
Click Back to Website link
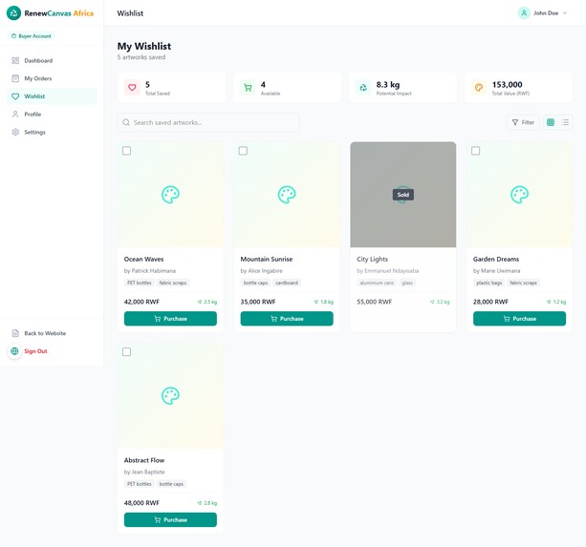[x=52, y=333]
